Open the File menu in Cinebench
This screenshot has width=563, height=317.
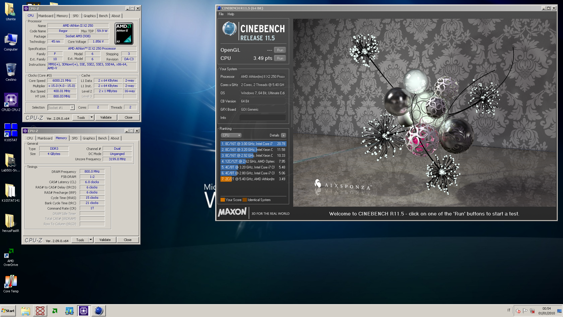pos(221,14)
